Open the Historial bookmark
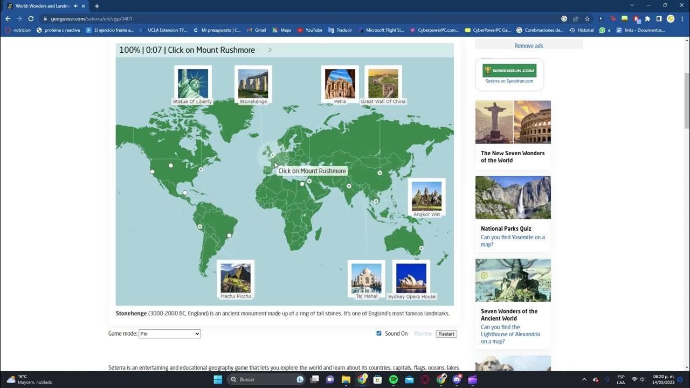The width and height of the screenshot is (690, 388). (582, 30)
